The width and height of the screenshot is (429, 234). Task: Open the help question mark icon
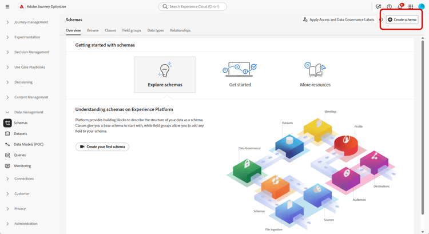click(x=389, y=6)
